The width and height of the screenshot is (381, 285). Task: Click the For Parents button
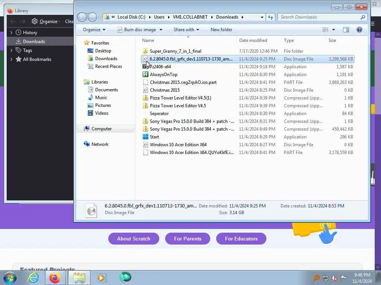tap(188, 239)
